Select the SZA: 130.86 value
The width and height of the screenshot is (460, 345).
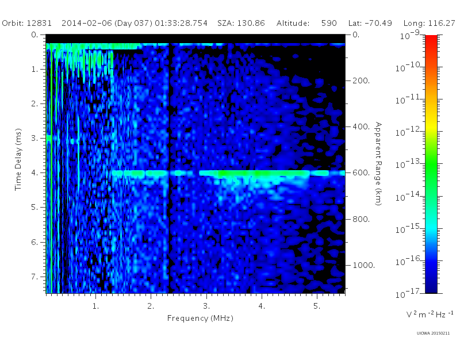click(241, 23)
